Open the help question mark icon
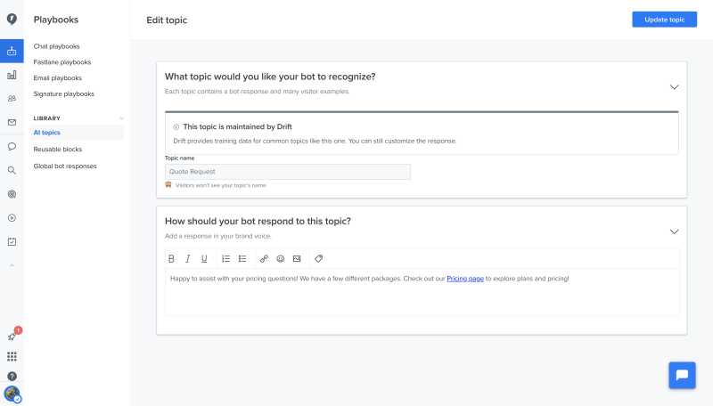Viewport: 713px width, 406px height. [12, 376]
